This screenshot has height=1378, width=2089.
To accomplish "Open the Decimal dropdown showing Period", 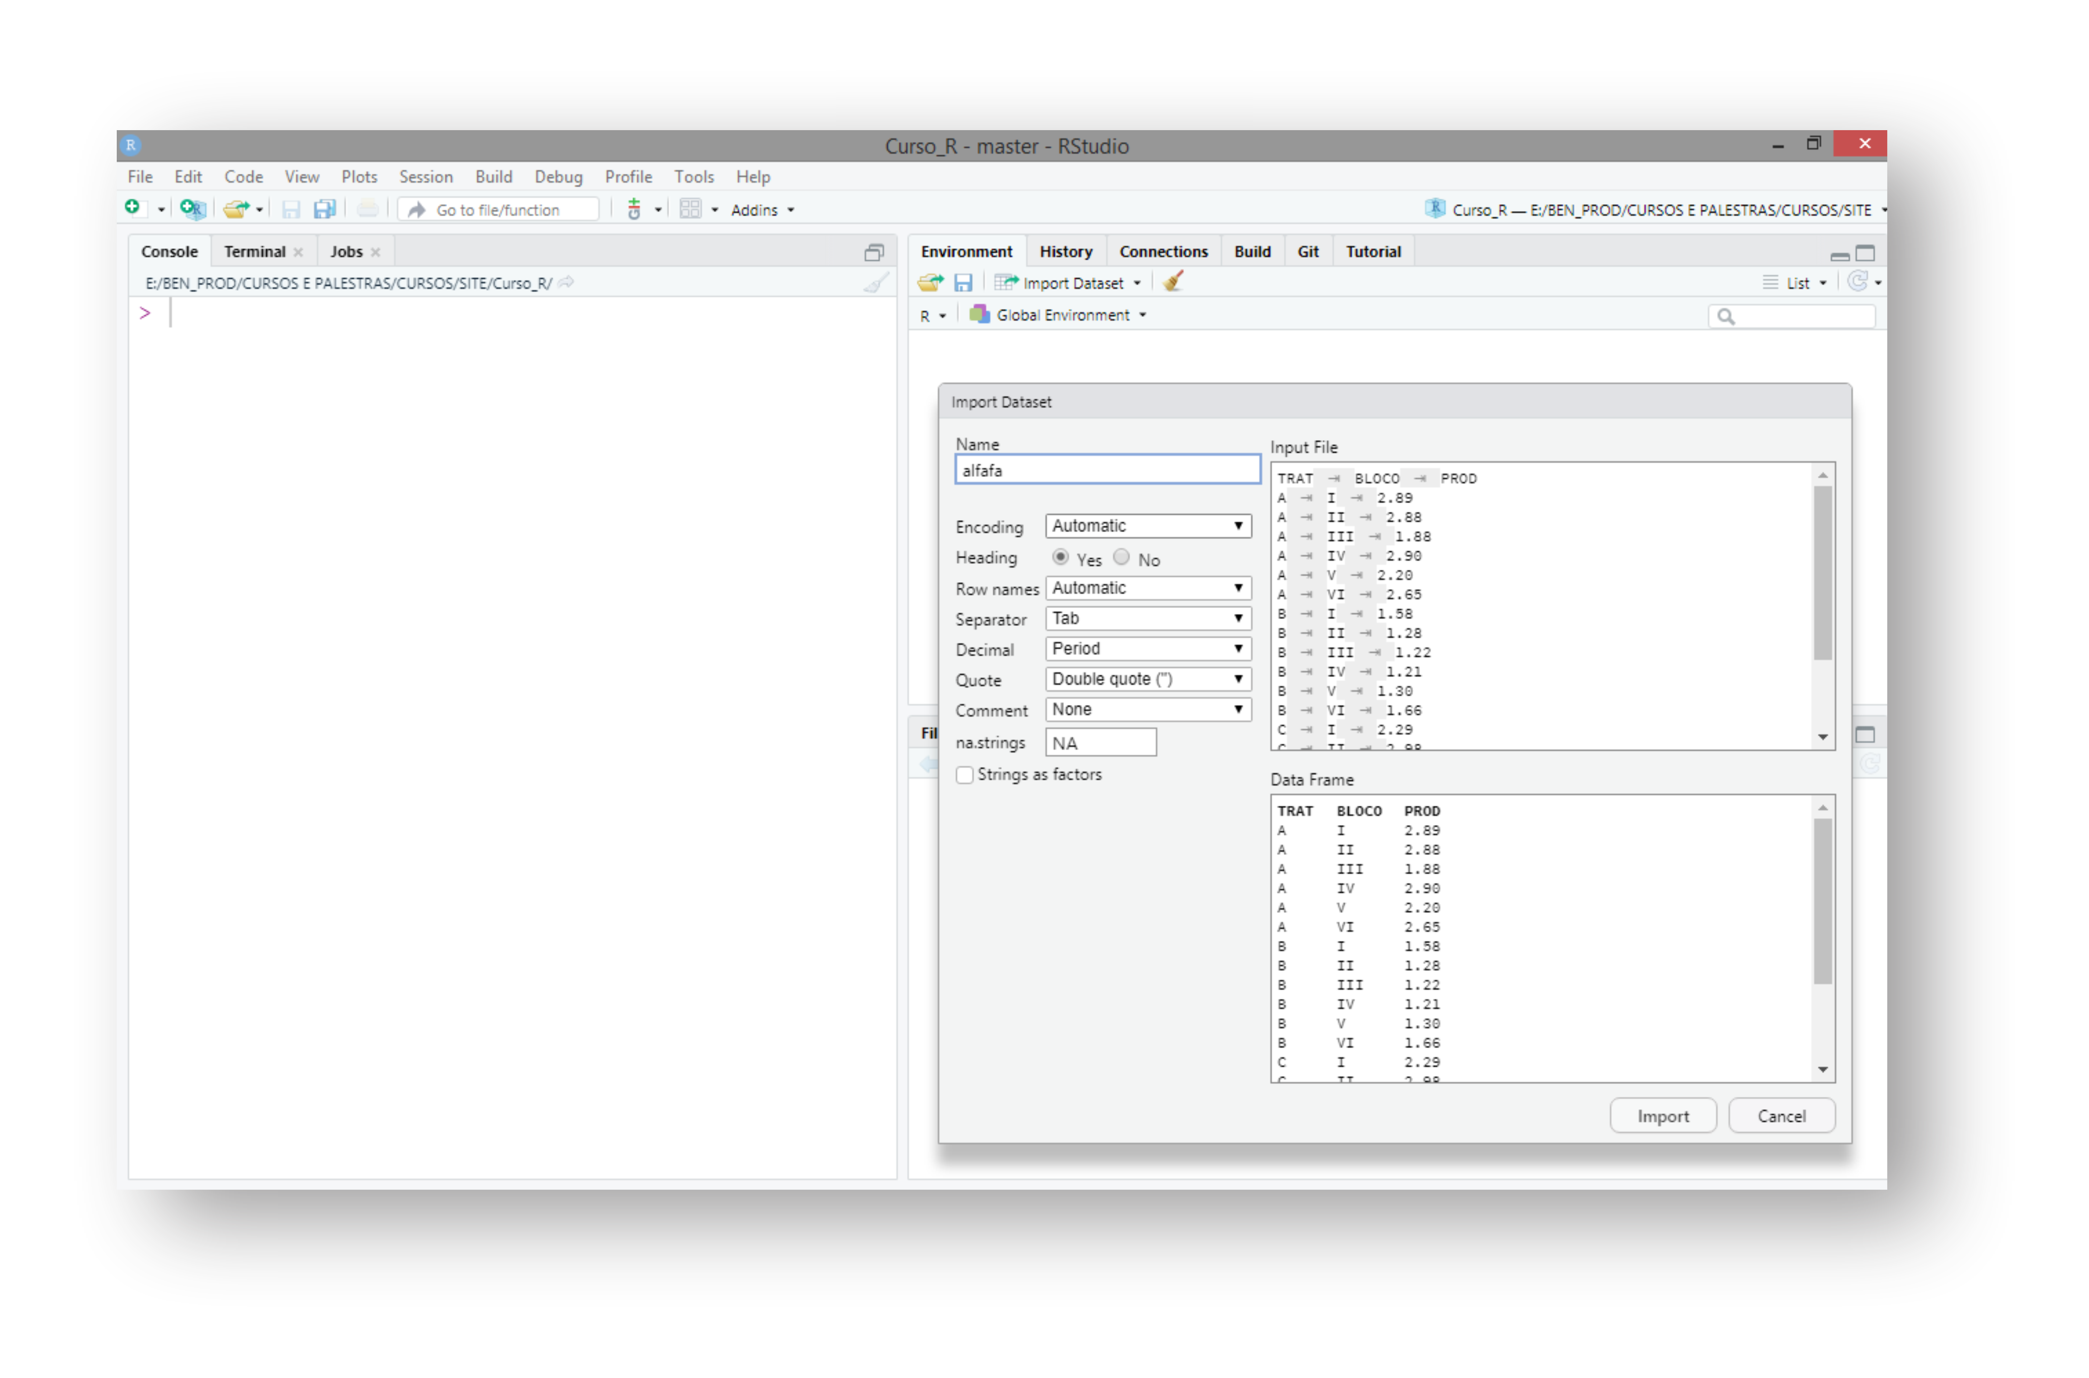I will click(x=1149, y=649).
